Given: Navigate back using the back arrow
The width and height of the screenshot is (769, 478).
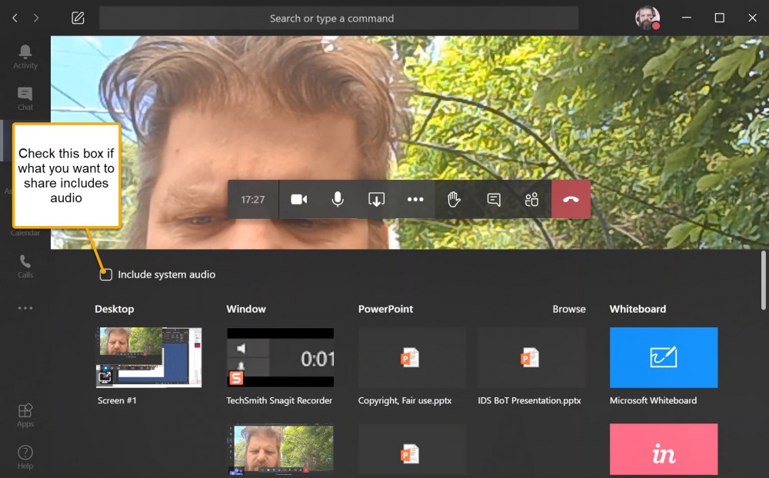Looking at the screenshot, I should coord(14,18).
